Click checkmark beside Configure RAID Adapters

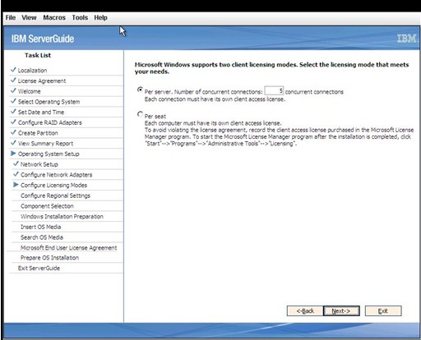click(13, 122)
